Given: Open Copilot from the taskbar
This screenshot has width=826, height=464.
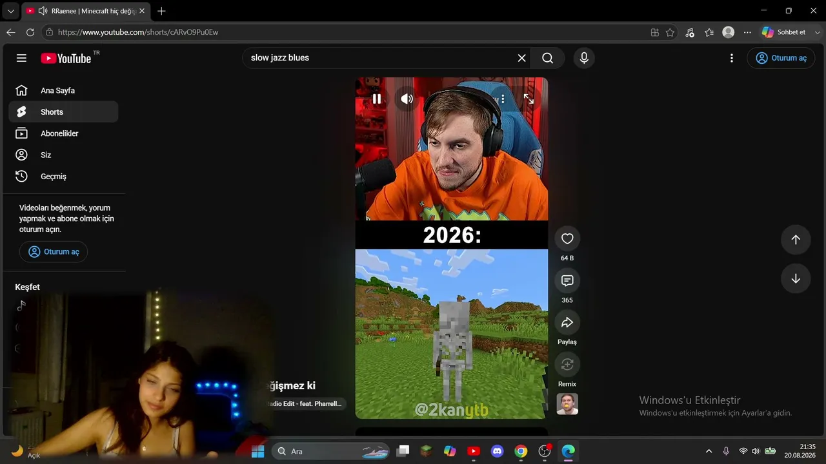Looking at the screenshot, I should (450, 451).
